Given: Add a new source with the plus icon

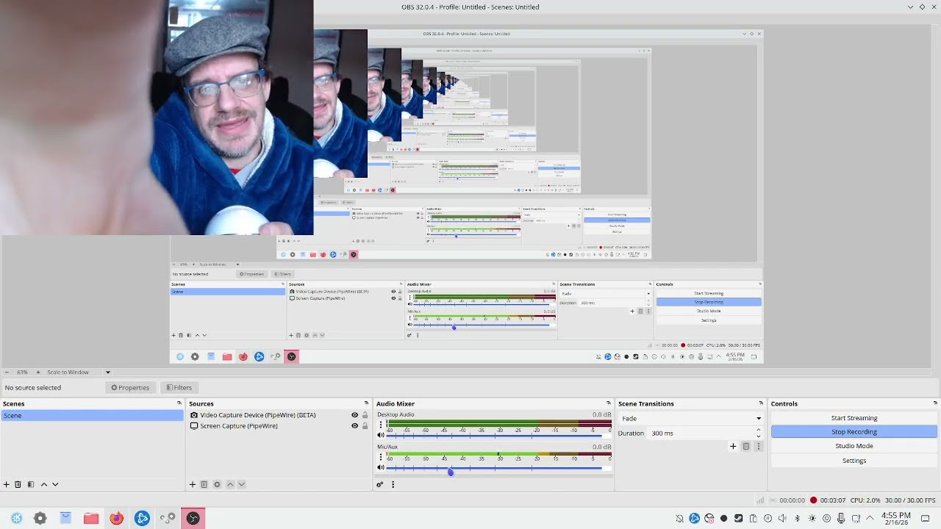Looking at the screenshot, I should (193, 484).
